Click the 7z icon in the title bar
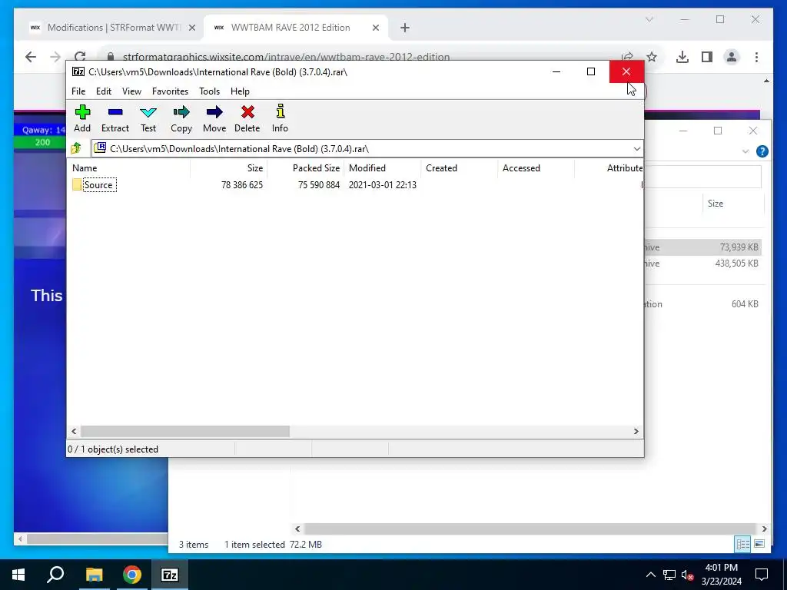 [78, 71]
